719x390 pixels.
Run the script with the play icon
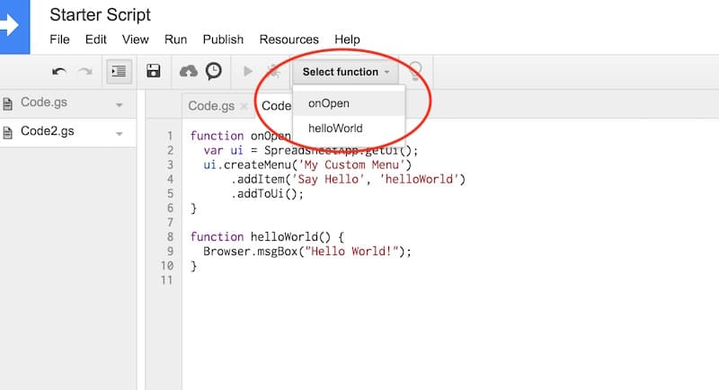248,72
